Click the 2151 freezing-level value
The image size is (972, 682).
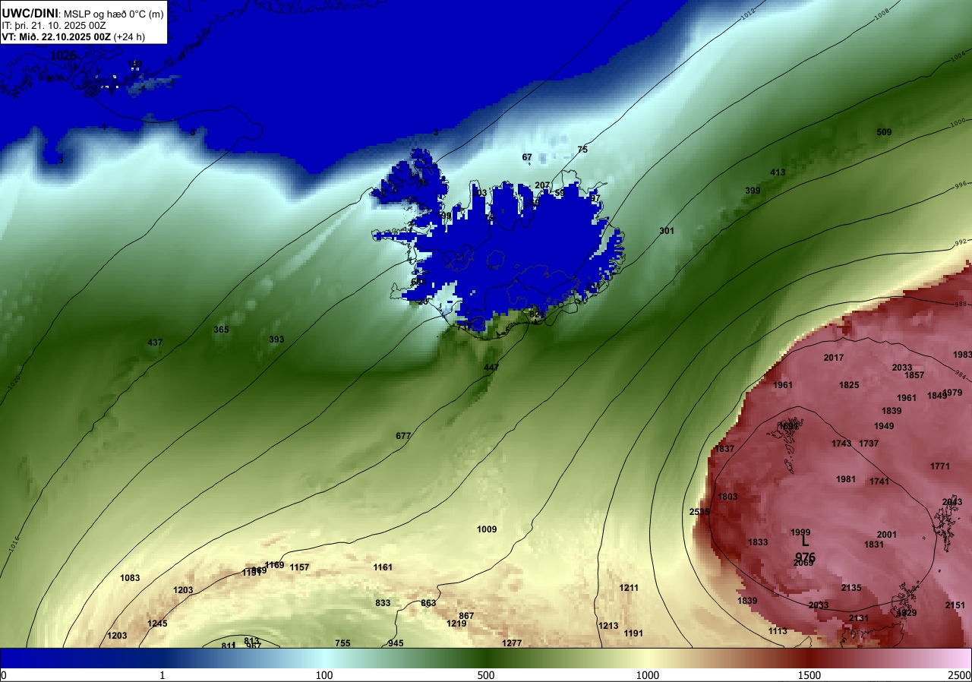(x=955, y=605)
